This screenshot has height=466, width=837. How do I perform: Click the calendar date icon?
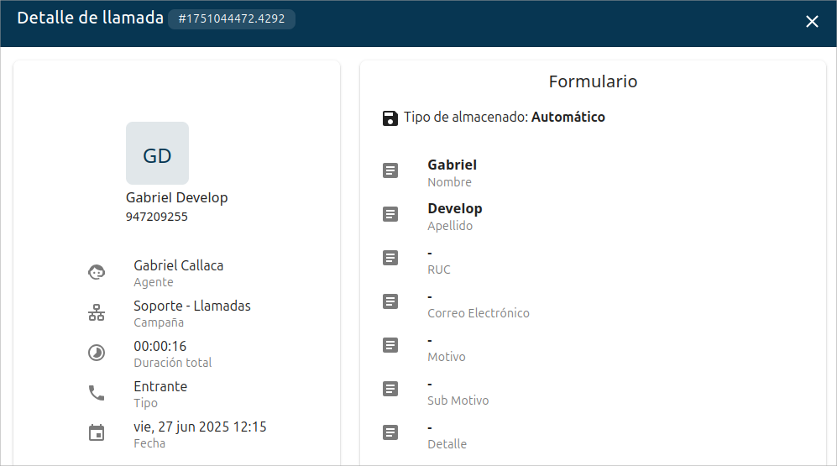tap(97, 433)
